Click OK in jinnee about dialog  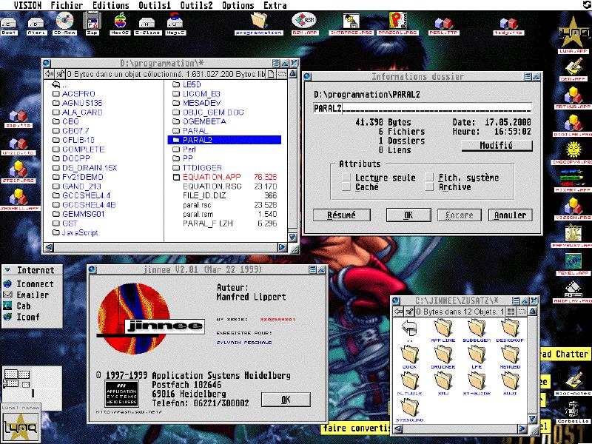286,400
